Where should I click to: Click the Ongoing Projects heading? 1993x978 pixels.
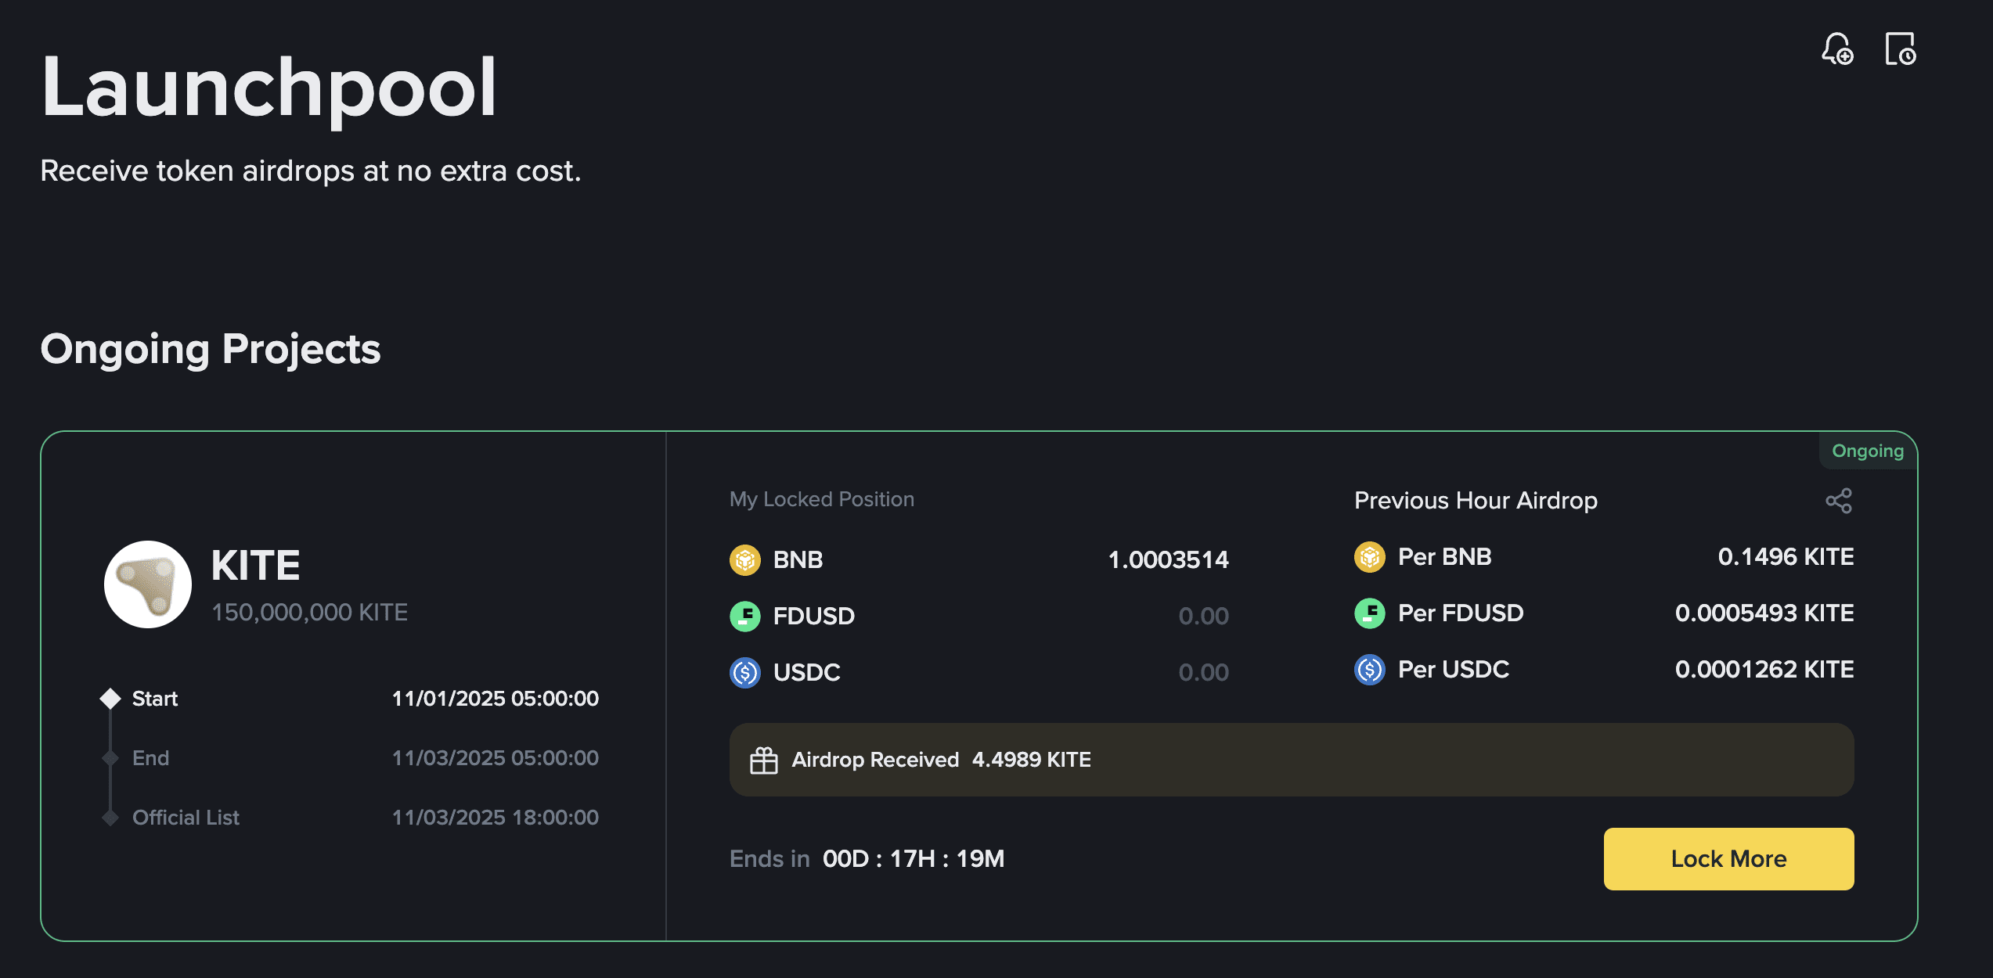211,349
